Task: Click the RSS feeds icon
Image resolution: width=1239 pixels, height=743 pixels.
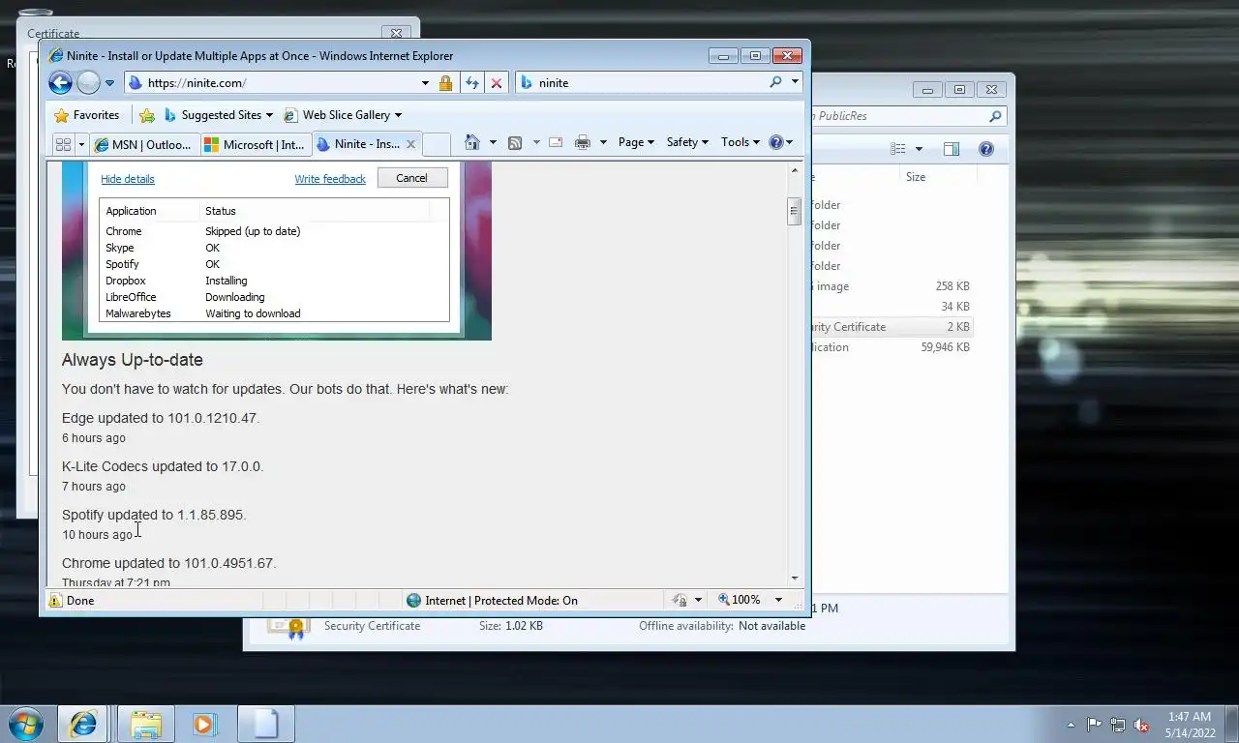Action: (x=515, y=142)
